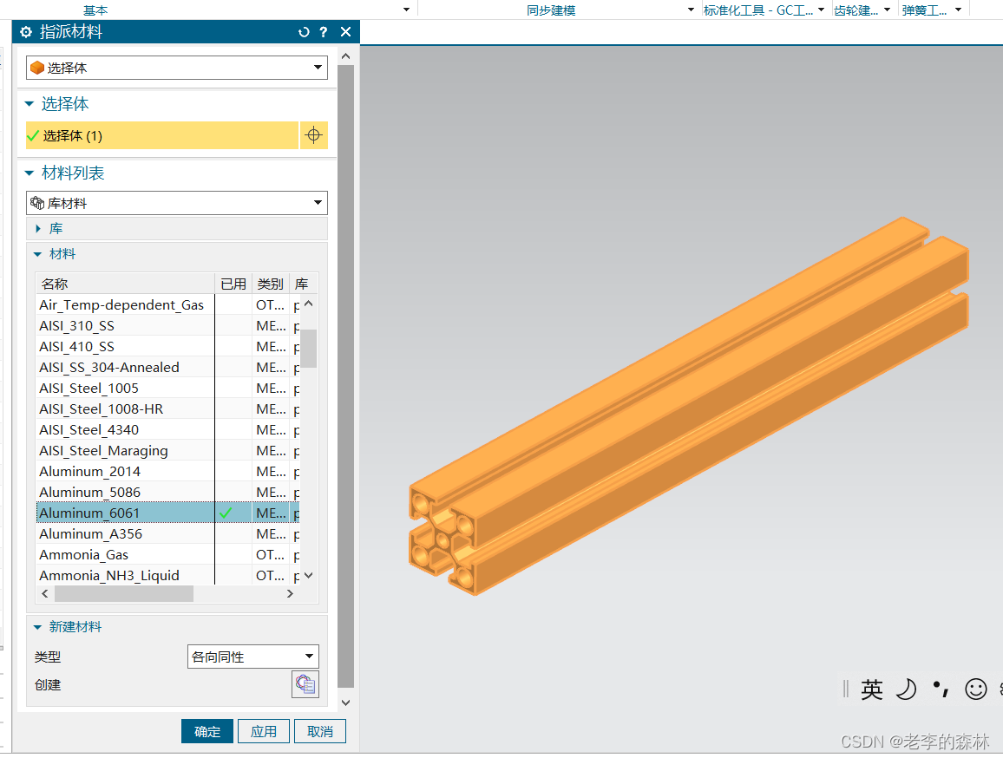Click the 应用 button
This screenshot has width=1003, height=758.
pos(264,731)
